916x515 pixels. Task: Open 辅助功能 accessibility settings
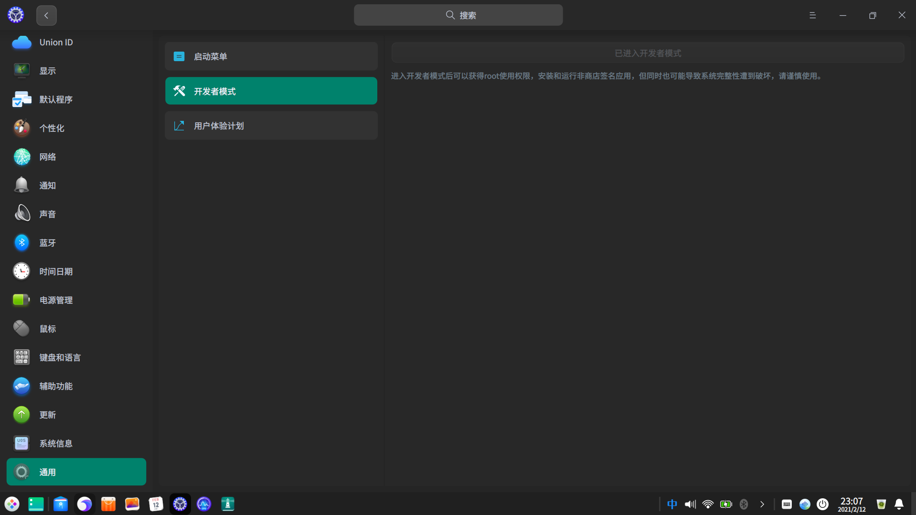[x=76, y=386]
